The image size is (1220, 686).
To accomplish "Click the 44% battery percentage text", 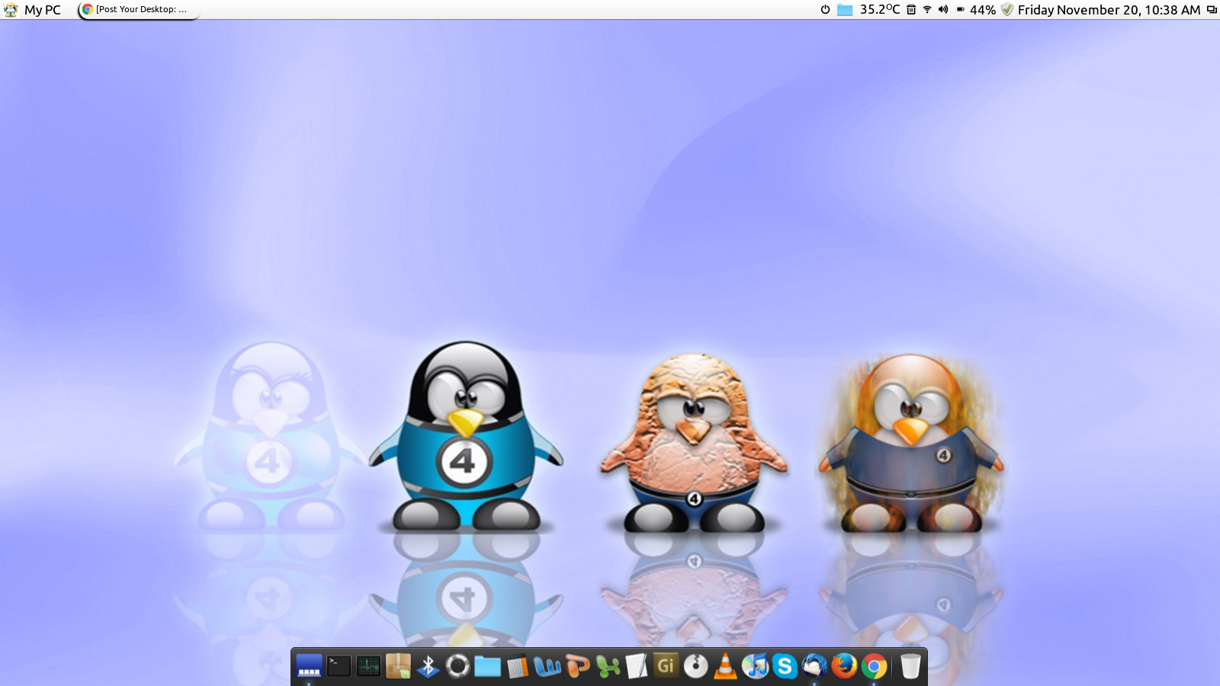I will [x=983, y=10].
